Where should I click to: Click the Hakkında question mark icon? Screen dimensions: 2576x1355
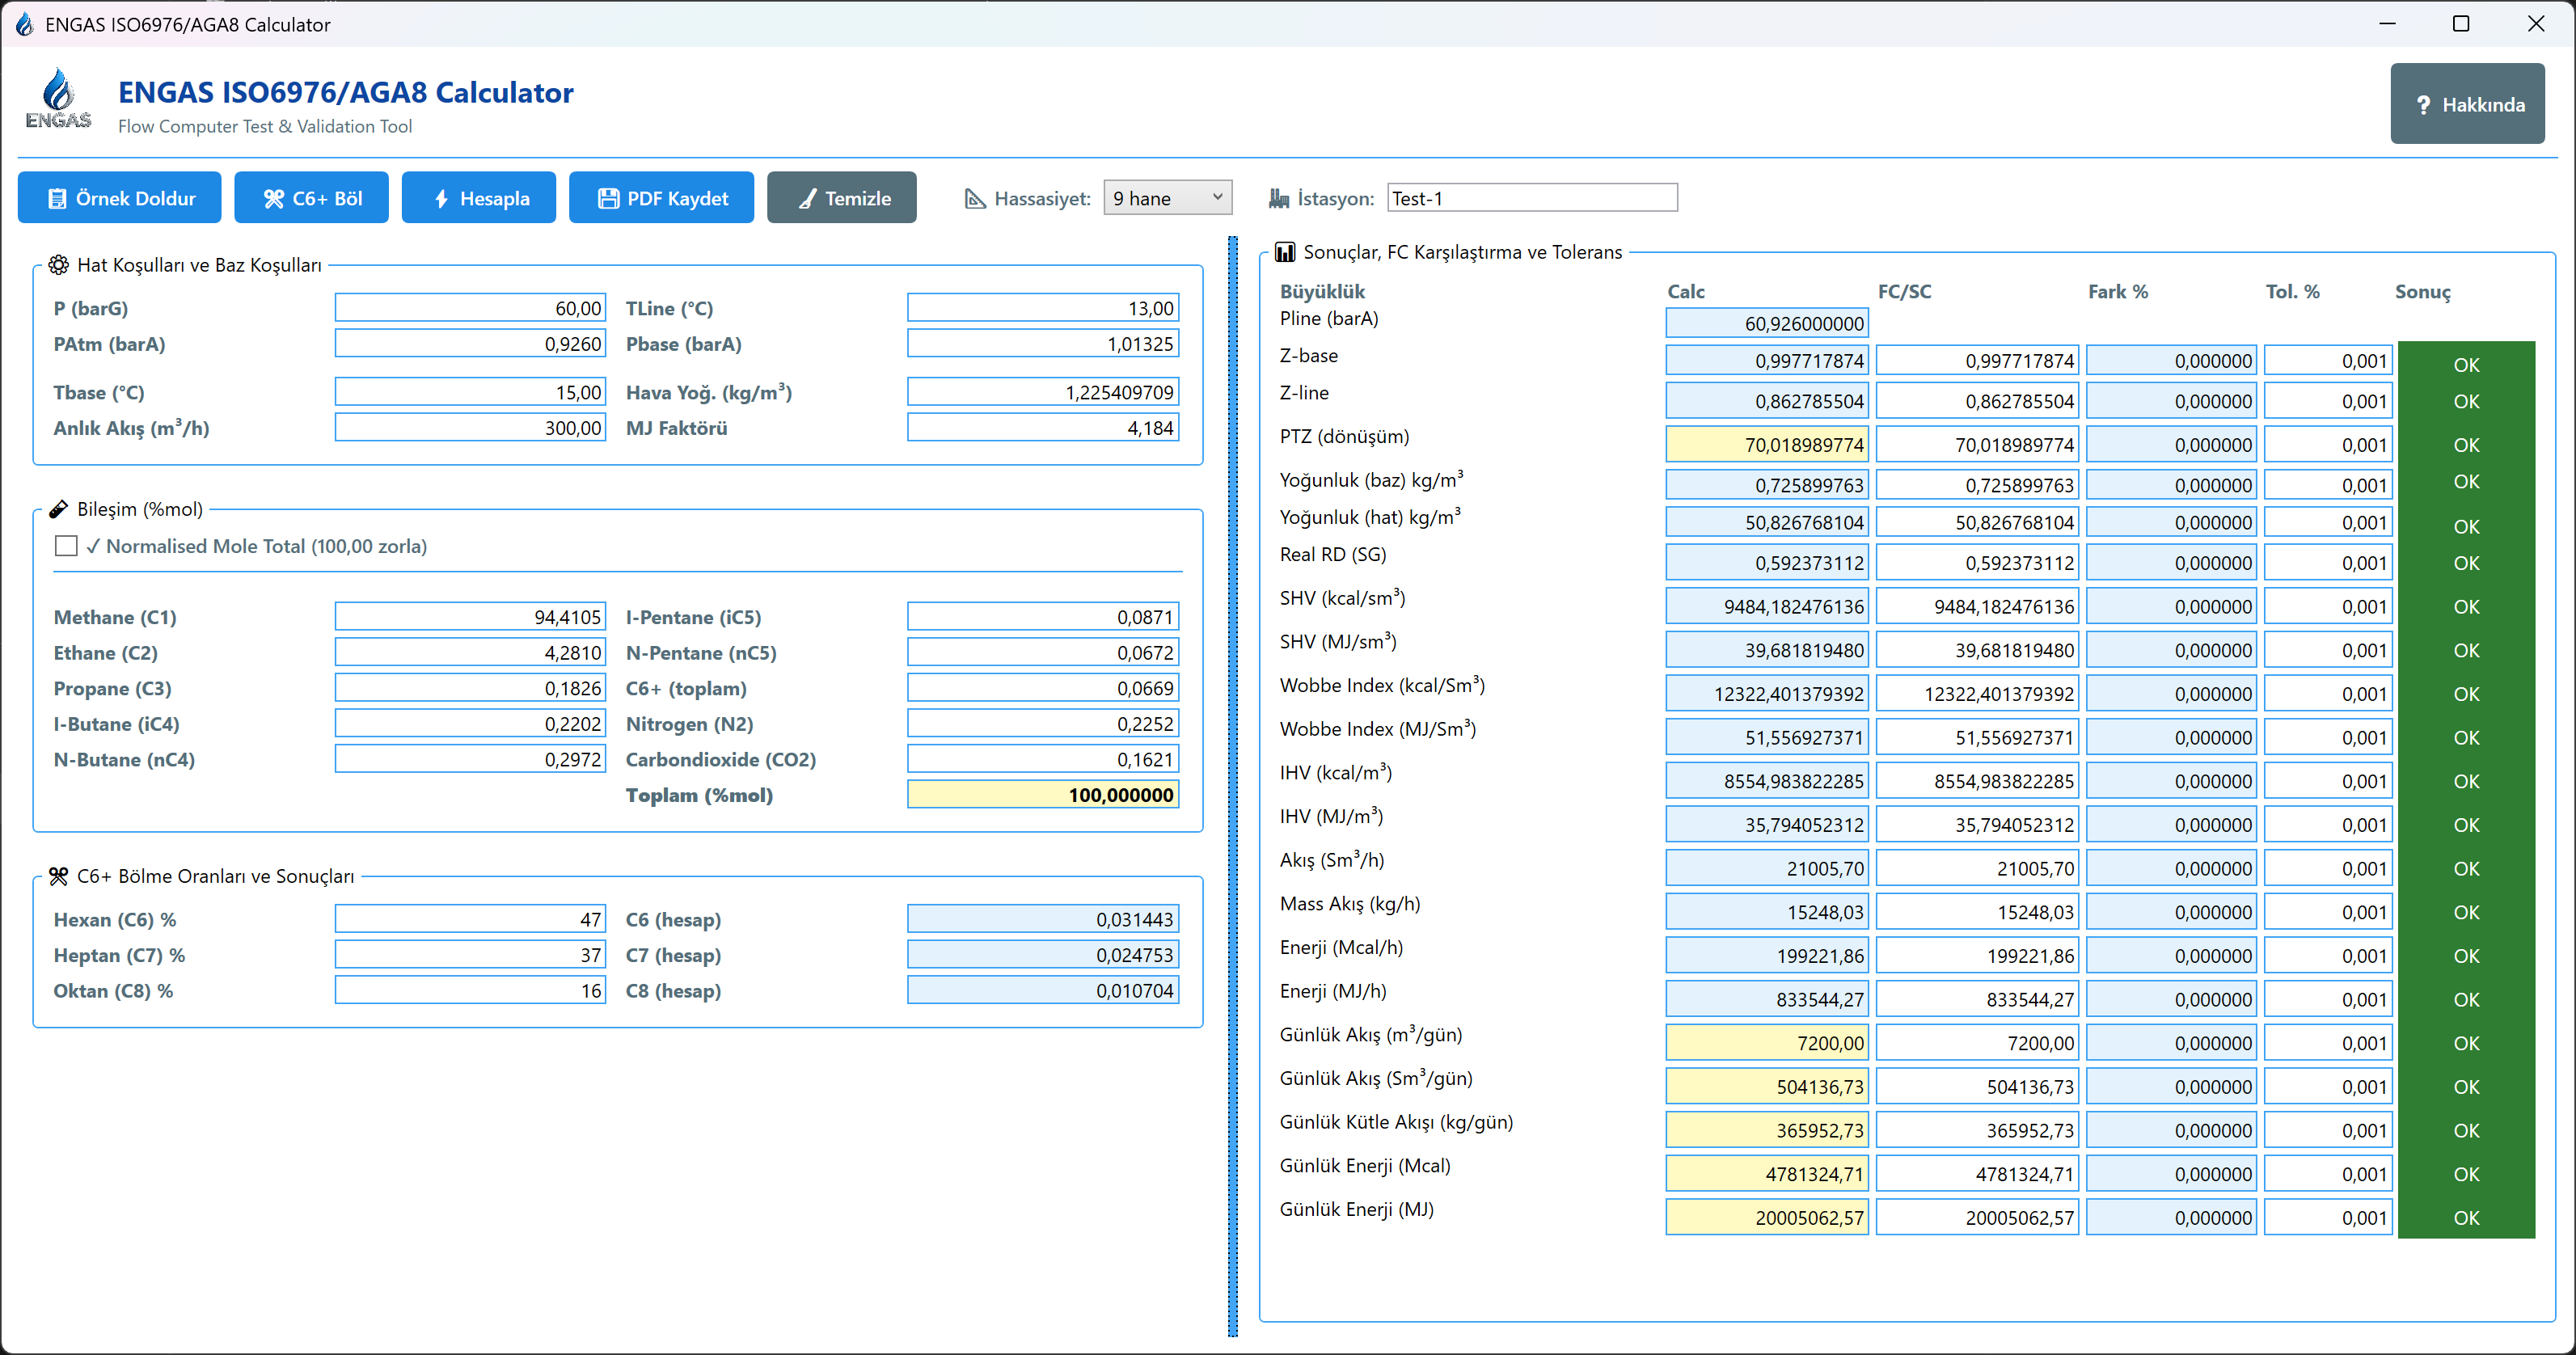point(2423,105)
